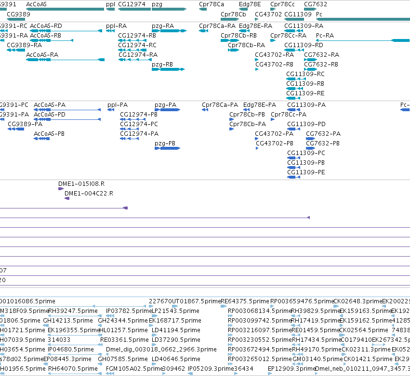Click transcript ppl-RA
This screenshot has height=376, width=410.
[x=117, y=26]
